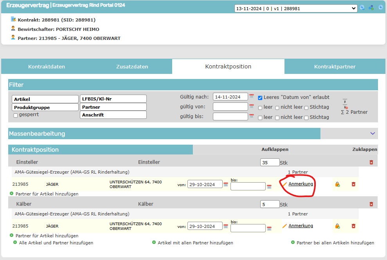This screenshot has width=387, height=260.
Task: Open Anmerkung link in Einsteller row
Action: coord(301,184)
